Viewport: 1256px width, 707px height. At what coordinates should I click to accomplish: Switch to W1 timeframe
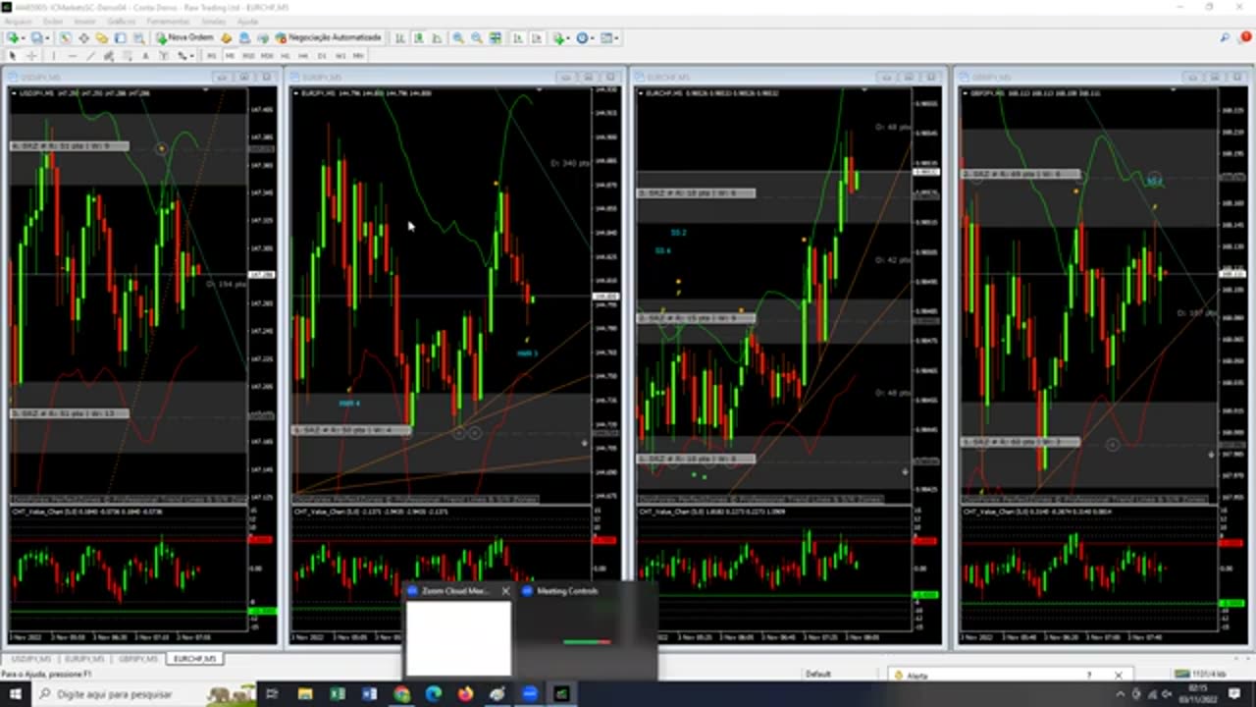click(x=340, y=56)
